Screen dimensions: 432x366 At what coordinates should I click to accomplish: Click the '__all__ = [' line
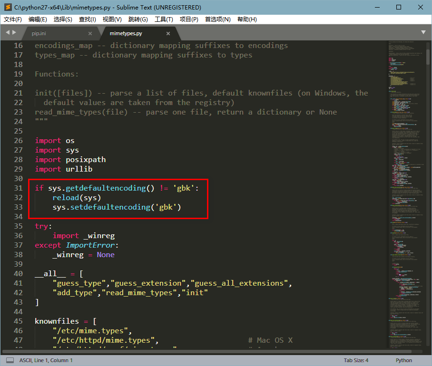click(x=59, y=274)
